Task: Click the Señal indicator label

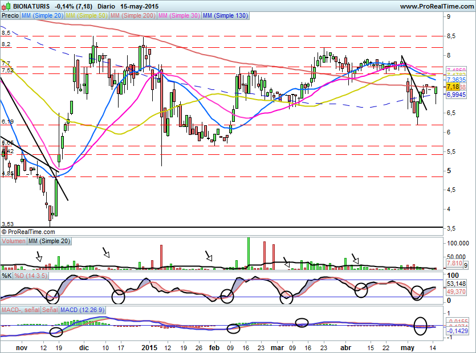Action: (48, 310)
